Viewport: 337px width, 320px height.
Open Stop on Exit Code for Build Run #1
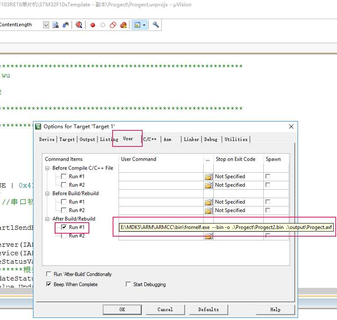[238, 202]
